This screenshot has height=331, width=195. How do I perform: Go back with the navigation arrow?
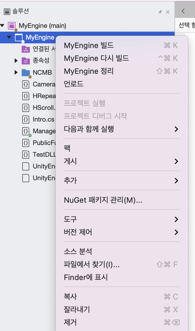pos(183,11)
